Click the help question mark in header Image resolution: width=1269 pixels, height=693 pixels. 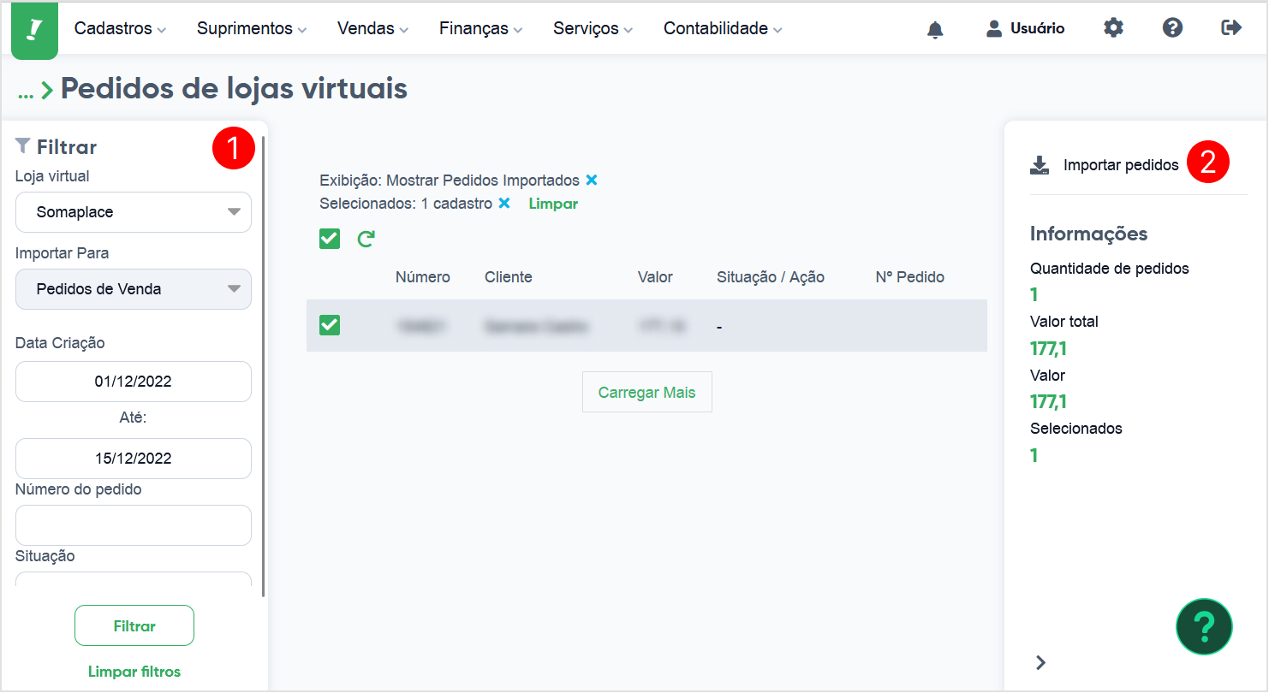coord(1172,27)
